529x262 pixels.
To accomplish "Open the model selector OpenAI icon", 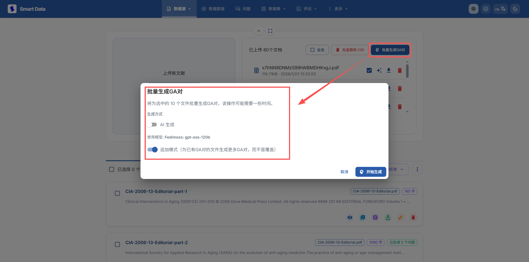I will pyautogui.click(x=473, y=9).
